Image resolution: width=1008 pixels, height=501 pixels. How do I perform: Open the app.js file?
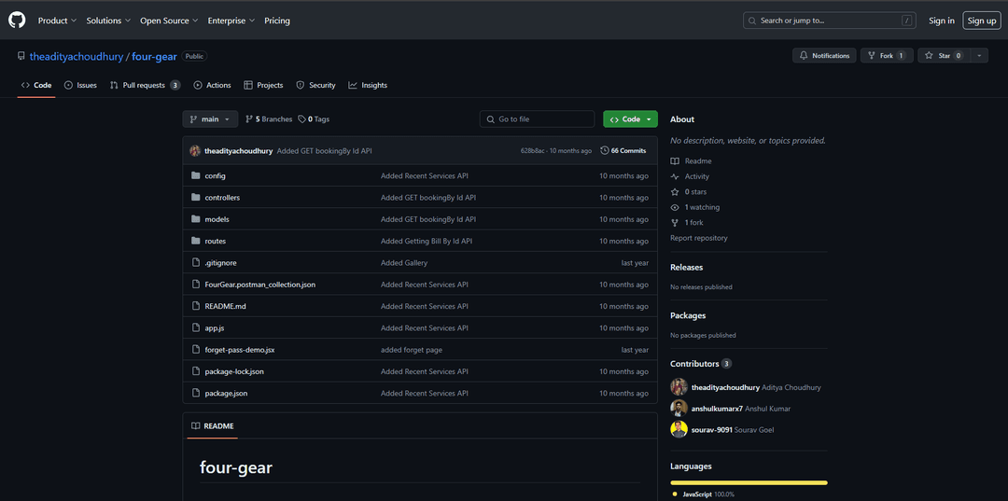[215, 328]
